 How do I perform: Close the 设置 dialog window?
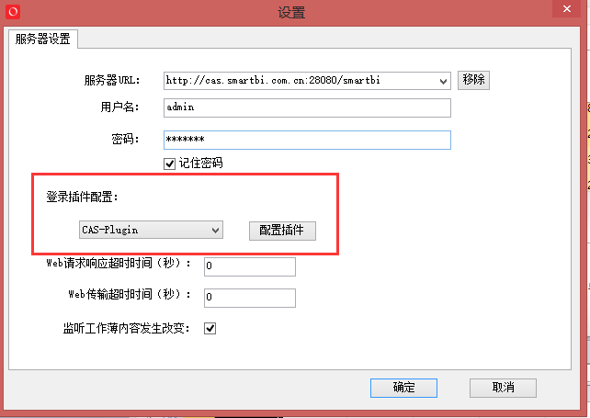point(567,8)
